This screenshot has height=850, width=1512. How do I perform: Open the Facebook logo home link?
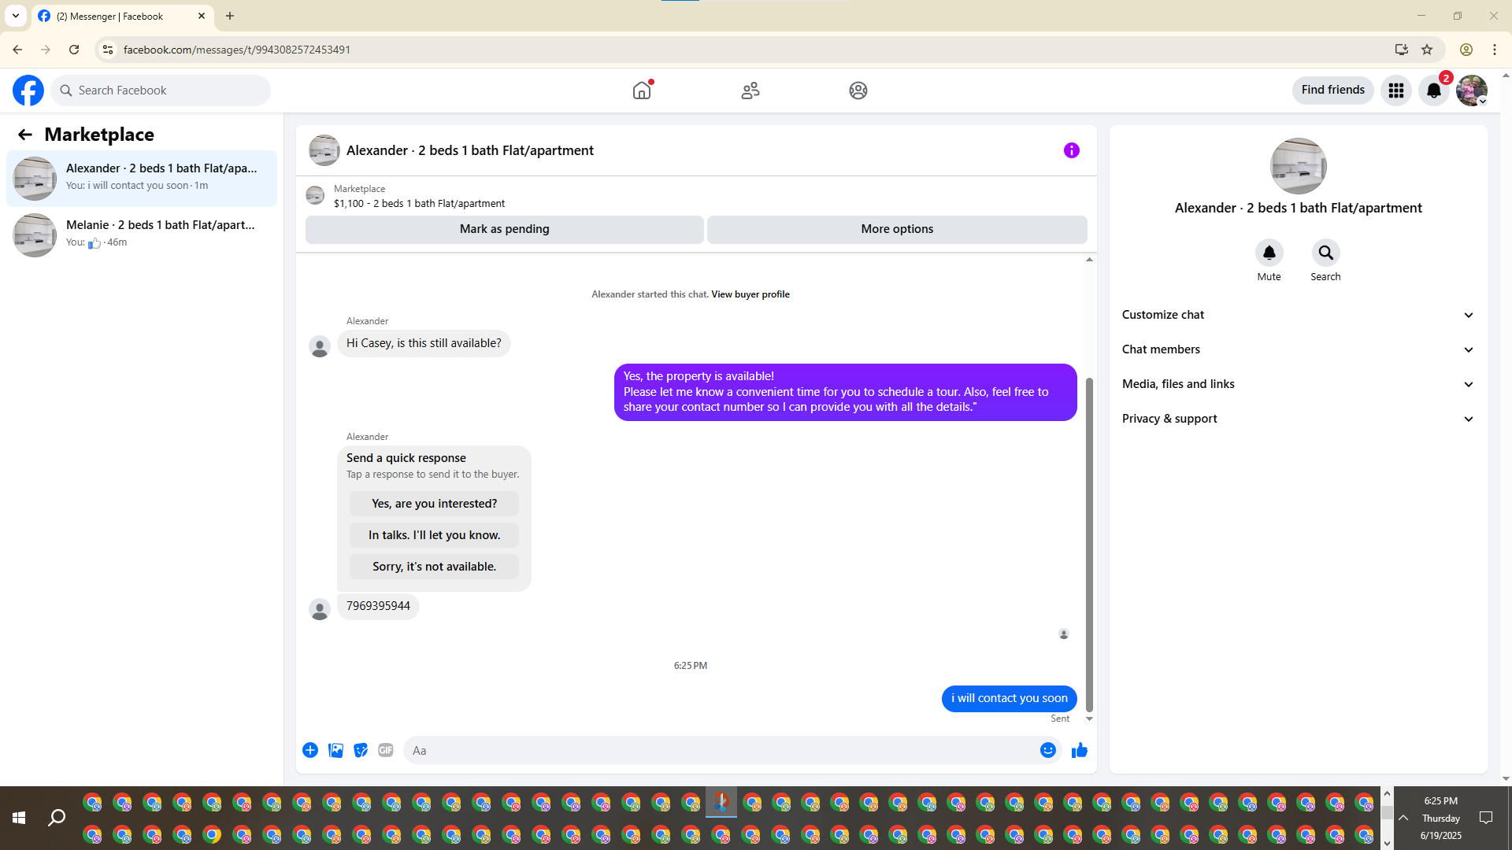28,91
